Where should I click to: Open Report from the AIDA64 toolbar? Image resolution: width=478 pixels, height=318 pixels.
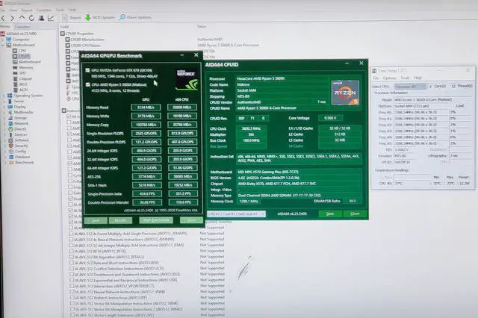click(x=72, y=18)
